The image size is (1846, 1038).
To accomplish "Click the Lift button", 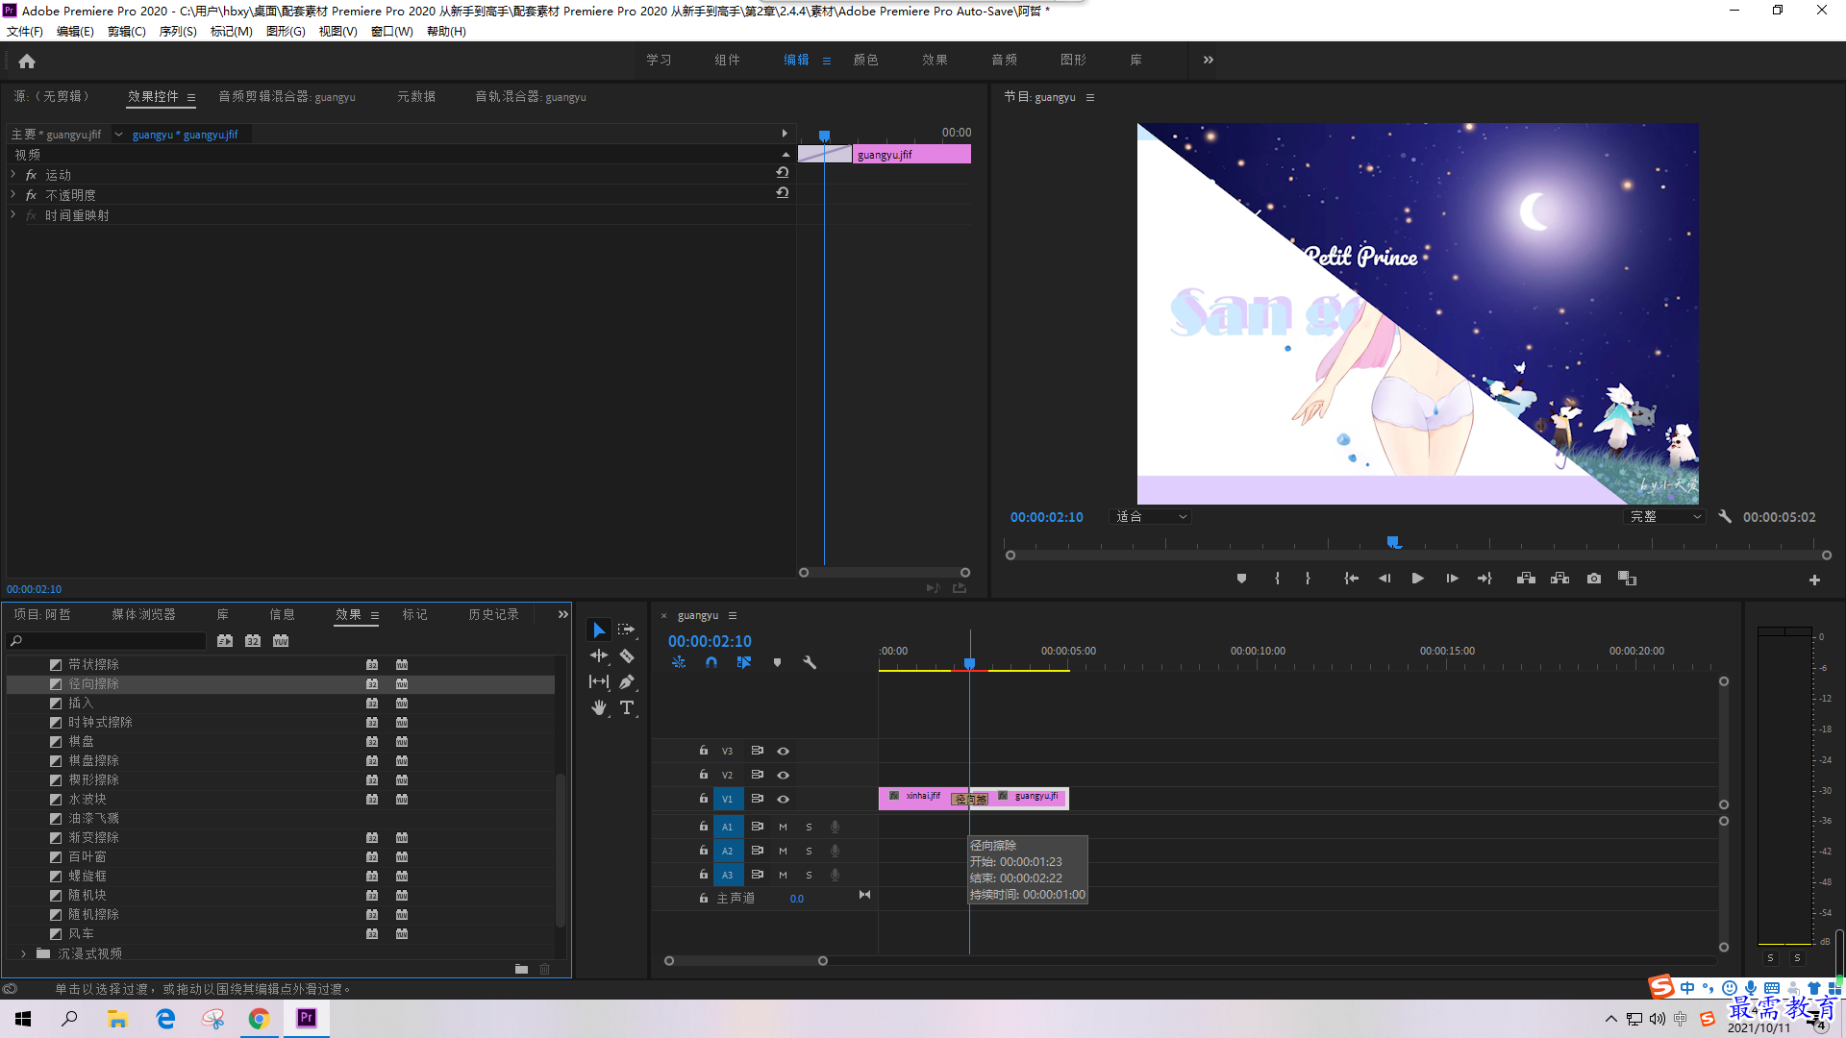I will pyautogui.click(x=1526, y=579).
